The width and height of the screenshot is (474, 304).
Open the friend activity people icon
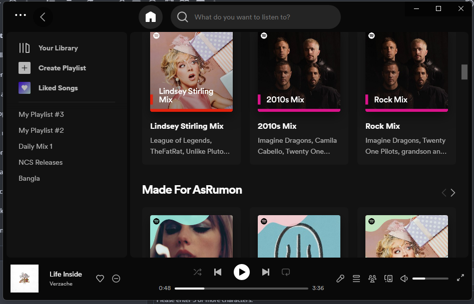[x=372, y=279]
